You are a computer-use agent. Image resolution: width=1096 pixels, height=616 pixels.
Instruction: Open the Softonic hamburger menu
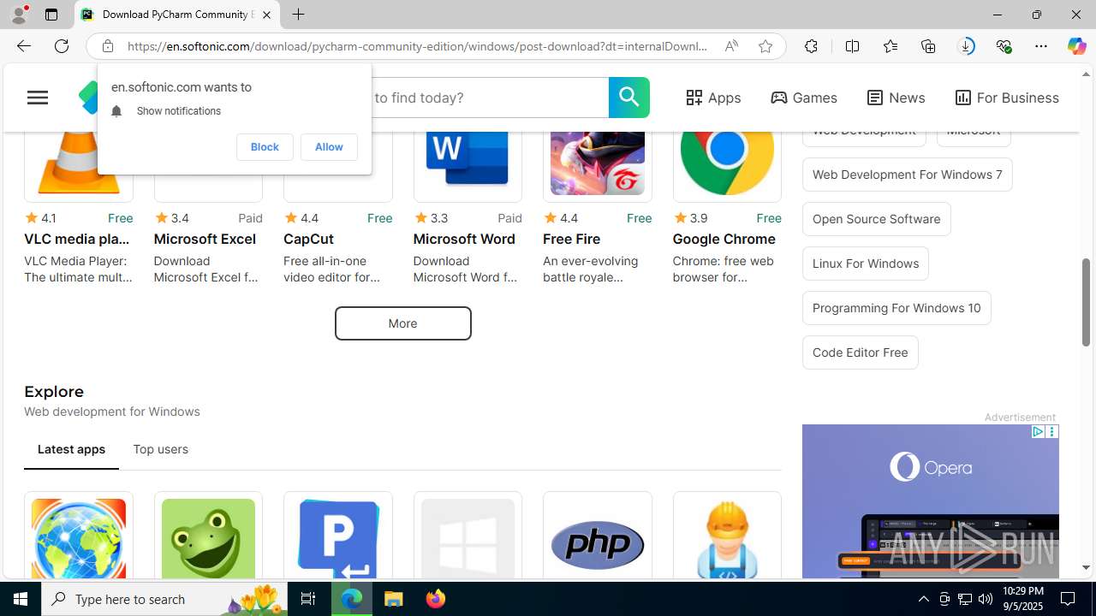[x=38, y=98]
